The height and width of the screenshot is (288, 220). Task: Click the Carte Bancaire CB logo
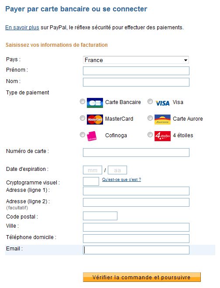[95, 103]
